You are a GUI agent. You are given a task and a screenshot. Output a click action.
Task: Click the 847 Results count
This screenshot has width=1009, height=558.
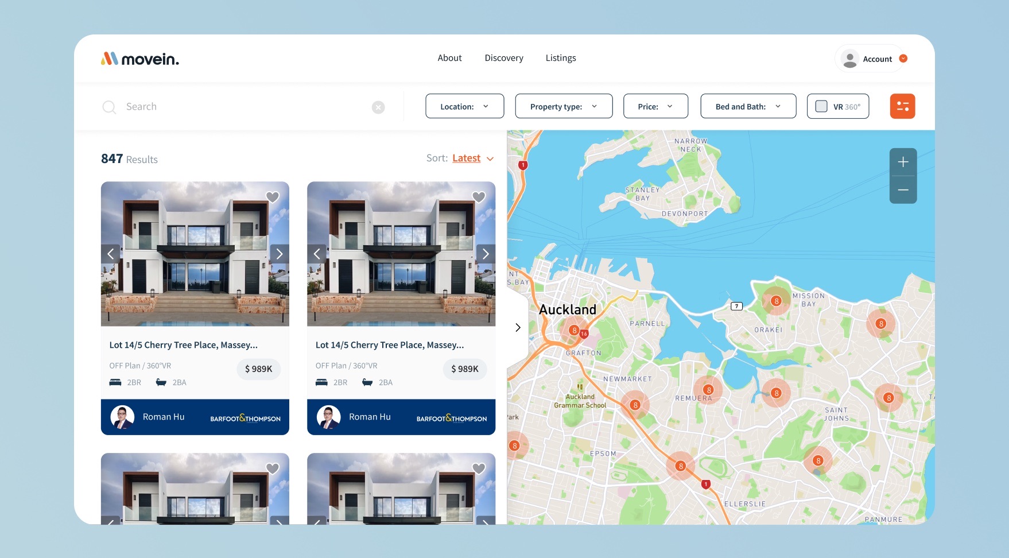pyautogui.click(x=129, y=159)
